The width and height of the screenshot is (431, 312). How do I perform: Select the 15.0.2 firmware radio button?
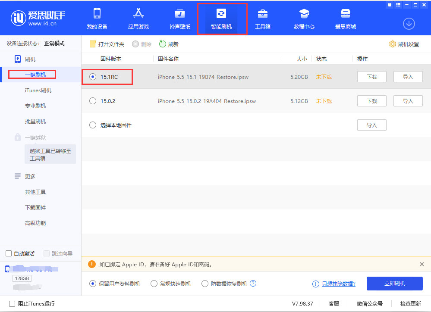[x=93, y=101]
